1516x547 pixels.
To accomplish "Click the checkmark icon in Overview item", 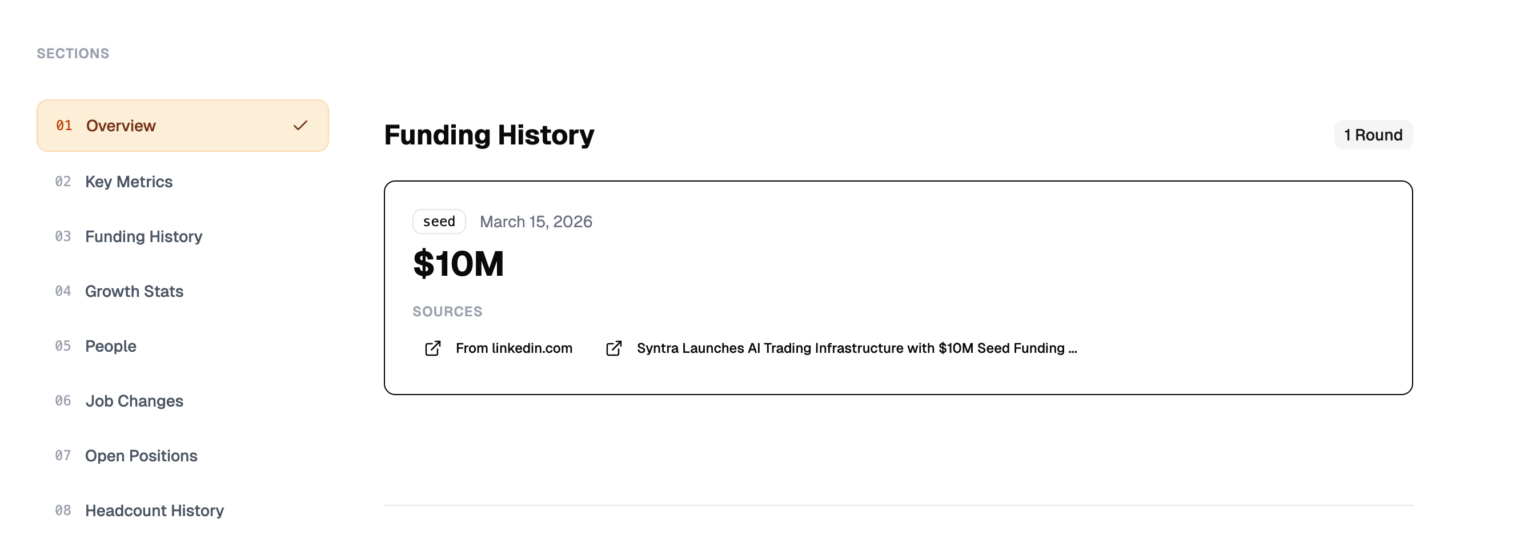I will (300, 125).
